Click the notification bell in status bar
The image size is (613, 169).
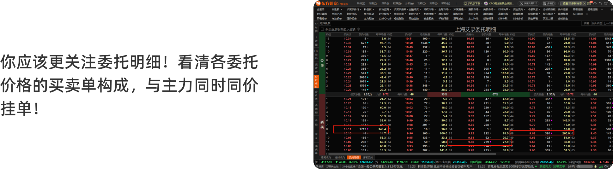click(596, 166)
